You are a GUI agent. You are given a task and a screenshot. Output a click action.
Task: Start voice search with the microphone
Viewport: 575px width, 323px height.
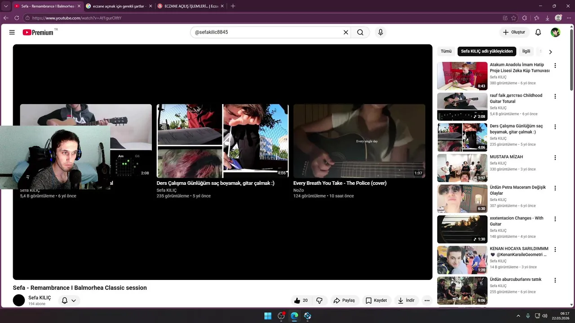(380, 32)
